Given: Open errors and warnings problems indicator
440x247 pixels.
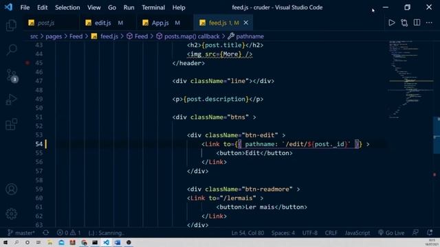Looking at the screenshot, I should (x=69, y=233).
